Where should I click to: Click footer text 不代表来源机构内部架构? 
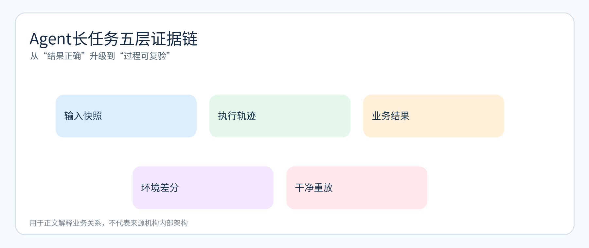click(148, 223)
